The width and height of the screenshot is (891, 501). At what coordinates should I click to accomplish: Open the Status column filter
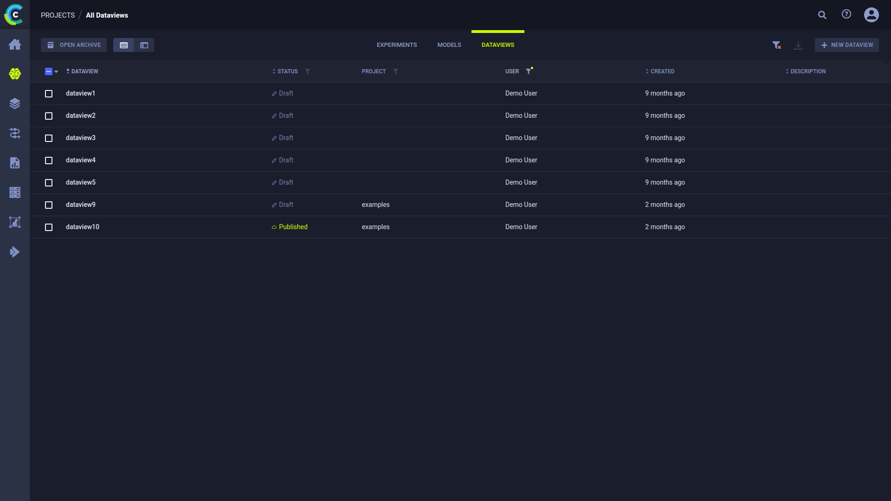pyautogui.click(x=308, y=71)
